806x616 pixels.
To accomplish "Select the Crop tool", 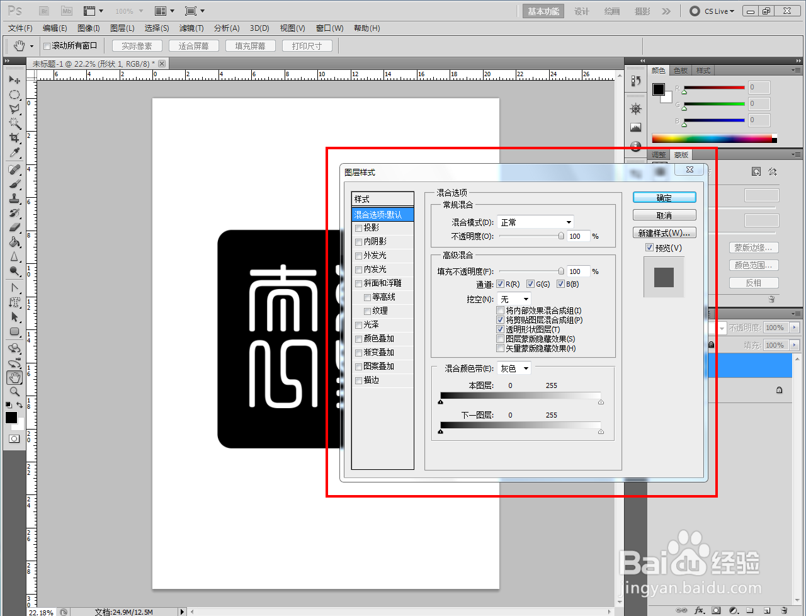I will [x=14, y=138].
